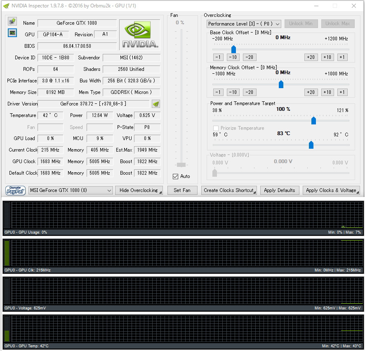Click the P-State value P8
The width and height of the screenshot is (365, 351).
pyautogui.click(x=147, y=127)
